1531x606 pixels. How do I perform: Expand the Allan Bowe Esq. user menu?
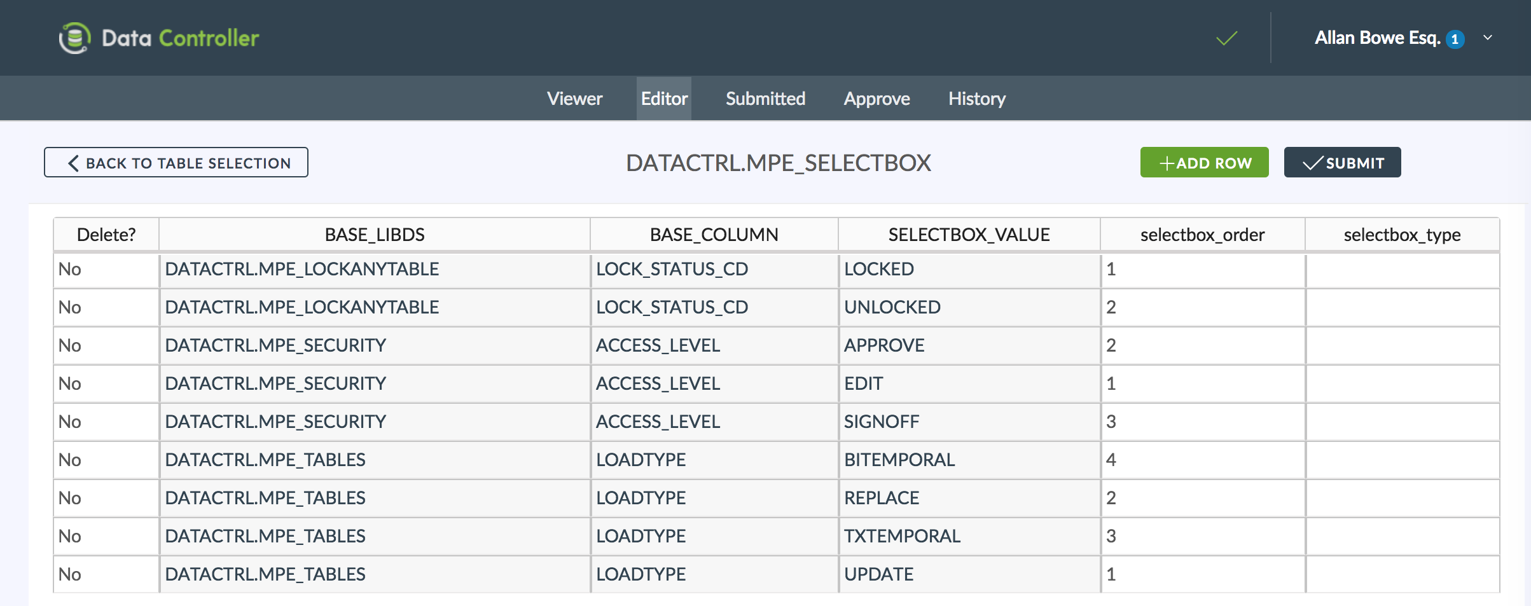[1488, 38]
